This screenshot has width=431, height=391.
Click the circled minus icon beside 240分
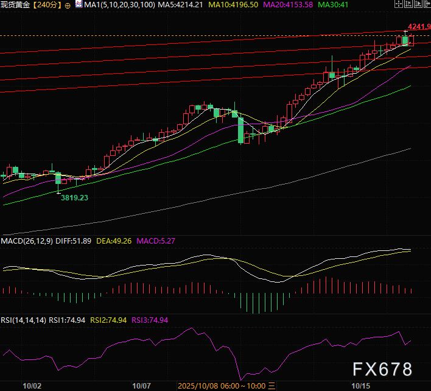(x=67, y=5)
